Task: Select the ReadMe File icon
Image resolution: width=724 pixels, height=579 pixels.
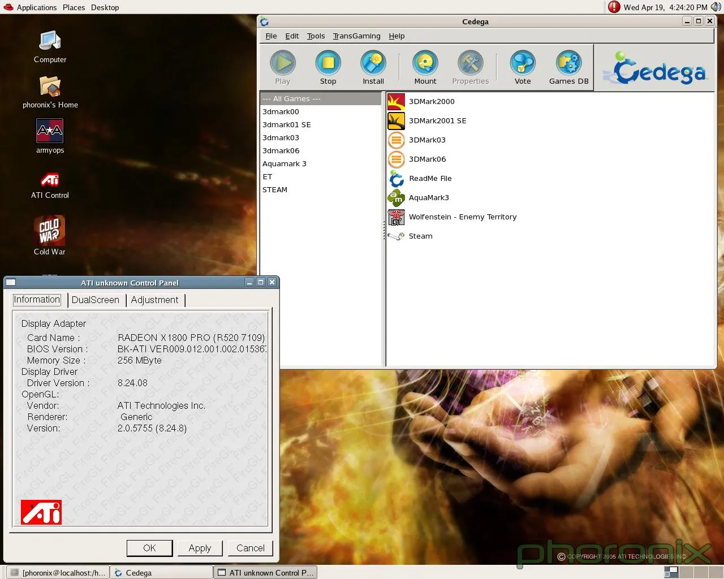Action: pyautogui.click(x=397, y=179)
